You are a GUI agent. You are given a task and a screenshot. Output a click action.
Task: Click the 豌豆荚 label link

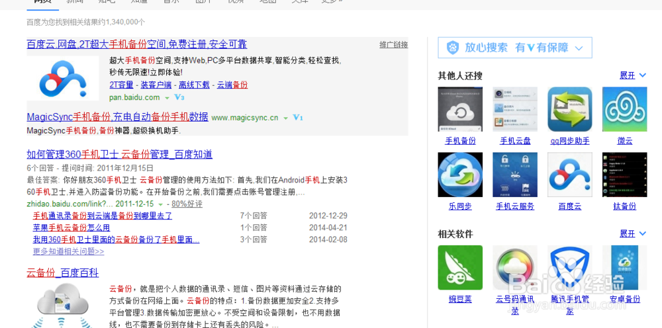tap(460, 300)
